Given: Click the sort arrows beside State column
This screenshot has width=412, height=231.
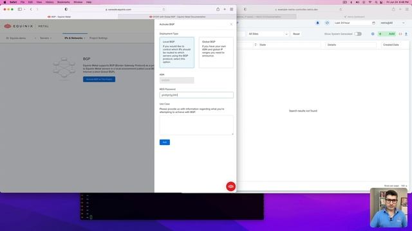Looking at the screenshot, I should pyautogui.click(x=256, y=45).
